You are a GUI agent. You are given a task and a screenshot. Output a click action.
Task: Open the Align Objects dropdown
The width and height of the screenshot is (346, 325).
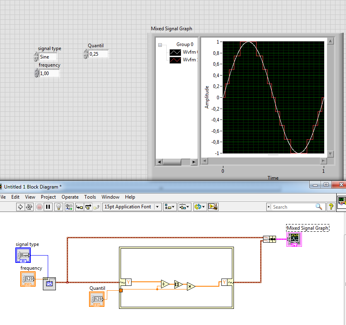click(170, 207)
